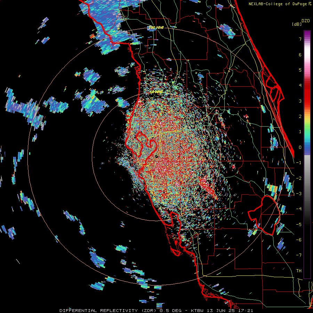Click the [dB] unit label
313x313 pixels.
297,24
